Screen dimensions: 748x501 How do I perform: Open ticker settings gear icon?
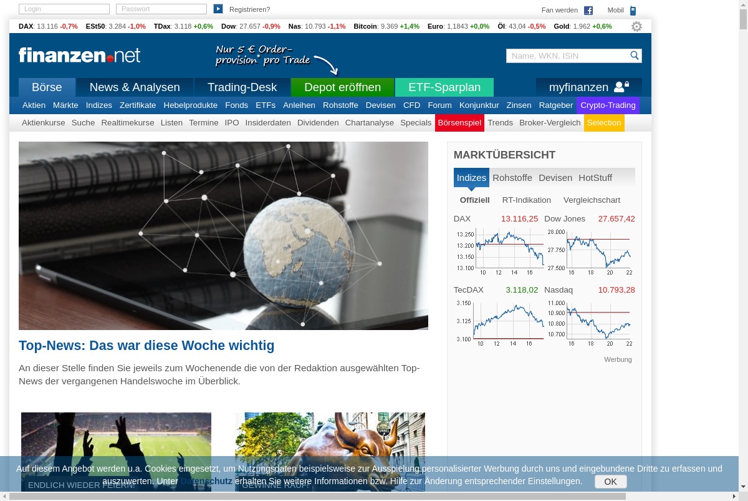636,26
